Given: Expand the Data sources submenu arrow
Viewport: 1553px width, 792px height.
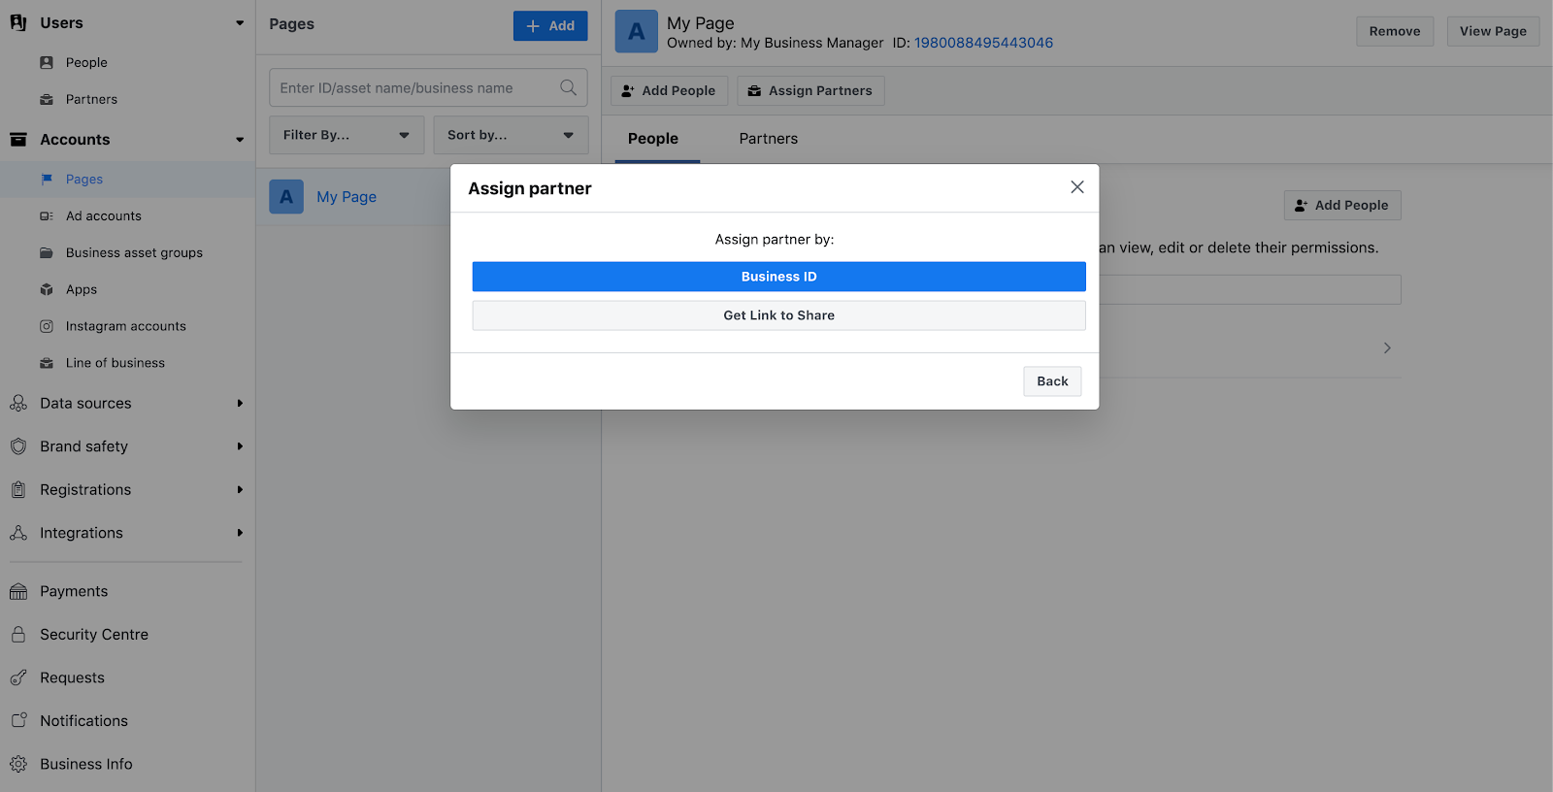Looking at the screenshot, I should click(x=240, y=403).
